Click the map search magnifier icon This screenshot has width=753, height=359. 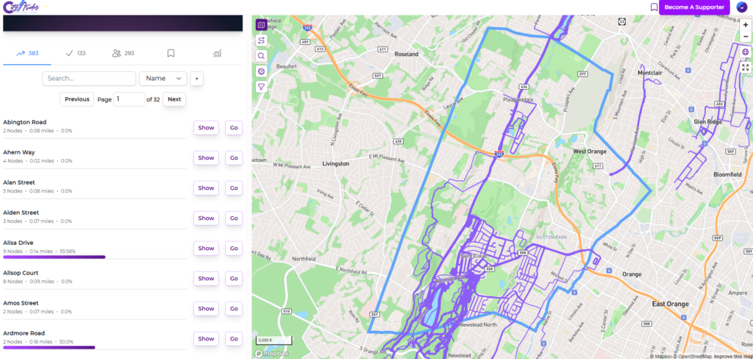pos(261,56)
